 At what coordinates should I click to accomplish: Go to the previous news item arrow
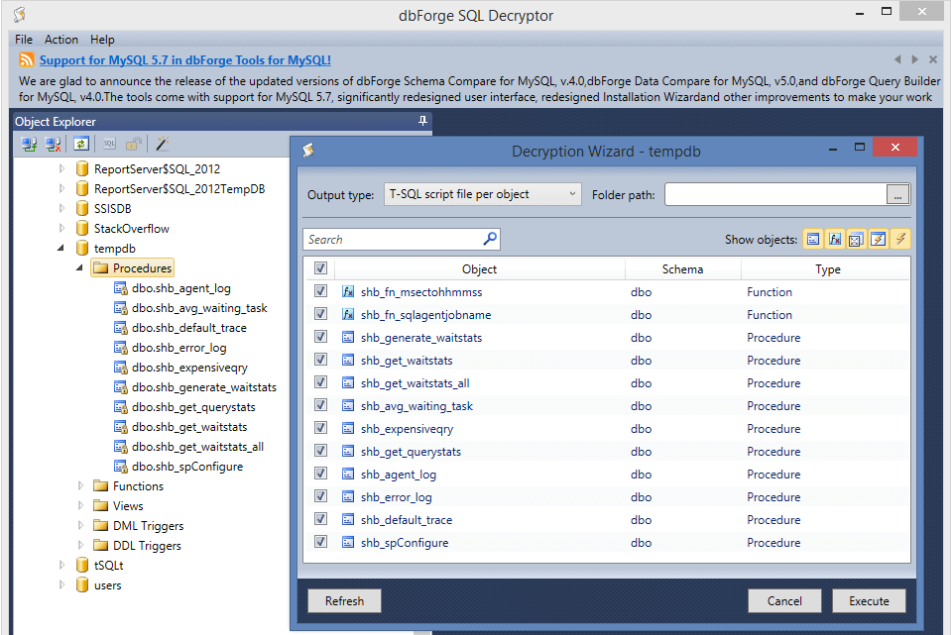[897, 59]
